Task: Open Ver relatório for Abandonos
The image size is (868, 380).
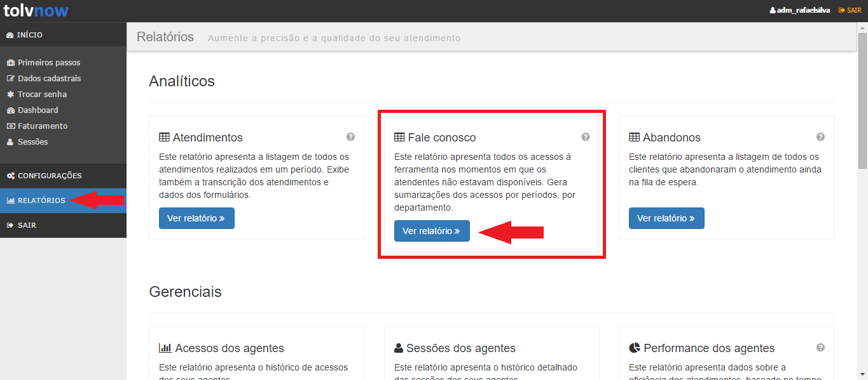Action: tap(666, 218)
